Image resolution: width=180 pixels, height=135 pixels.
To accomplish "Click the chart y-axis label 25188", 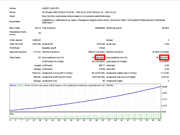I will click(x=164, y=87).
